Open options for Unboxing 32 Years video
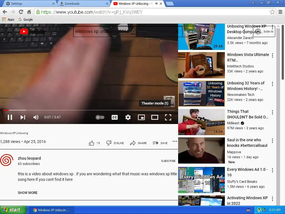Viewport: 285px width, 214px height. coord(272,84)
